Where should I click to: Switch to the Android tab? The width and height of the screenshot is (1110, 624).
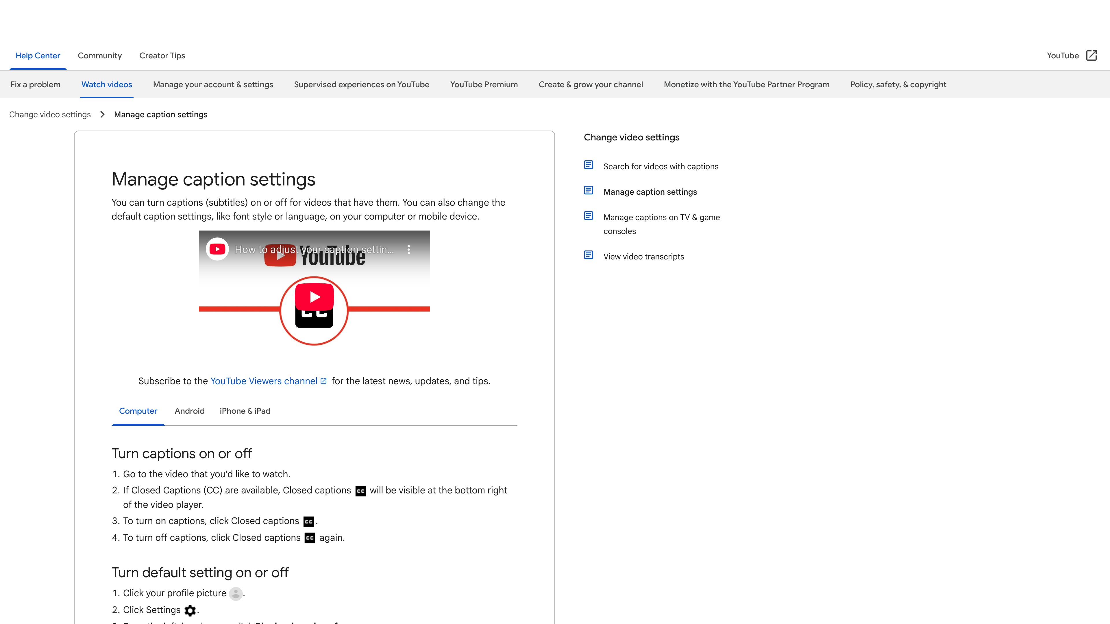click(x=189, y=411)
